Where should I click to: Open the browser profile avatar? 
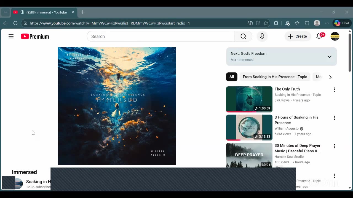pos(317,23)
